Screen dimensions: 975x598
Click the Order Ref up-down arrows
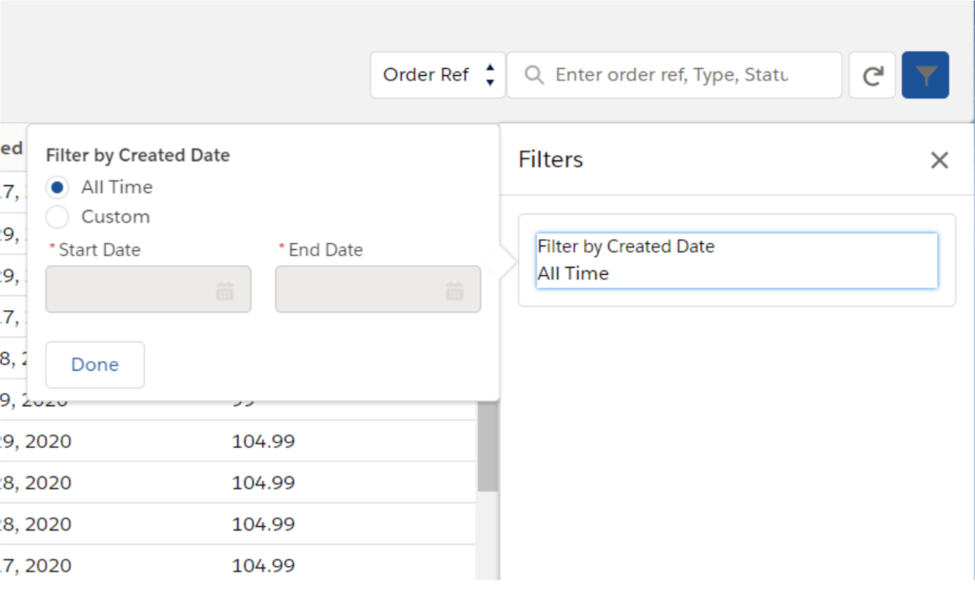click(x=490, y=75)
